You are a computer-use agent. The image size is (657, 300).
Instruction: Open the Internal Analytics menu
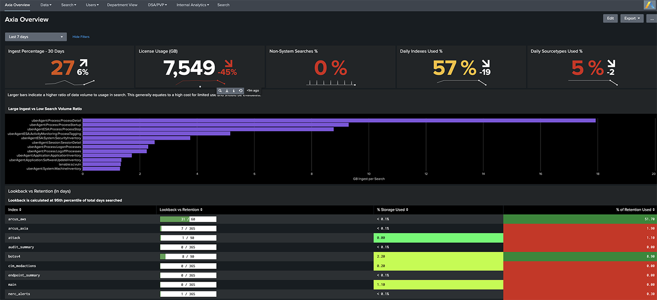click(192, 5)
